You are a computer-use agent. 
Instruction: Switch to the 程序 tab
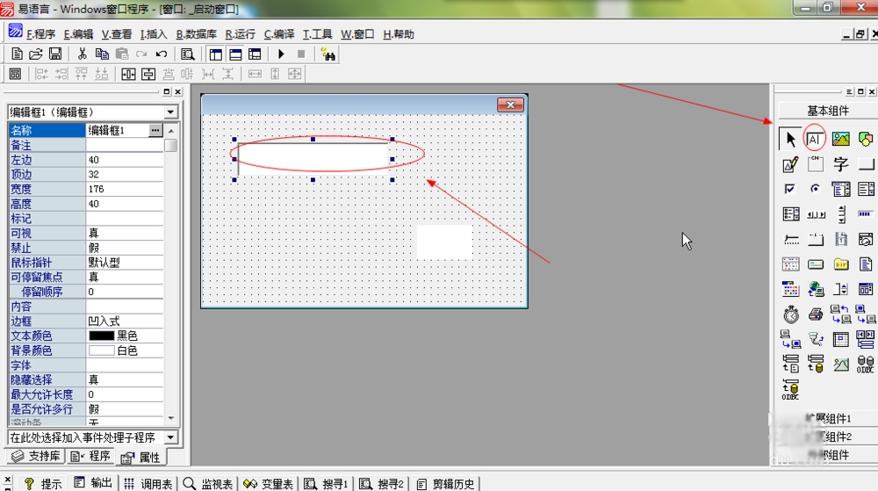pyautogui.click(x=90, y=456)
